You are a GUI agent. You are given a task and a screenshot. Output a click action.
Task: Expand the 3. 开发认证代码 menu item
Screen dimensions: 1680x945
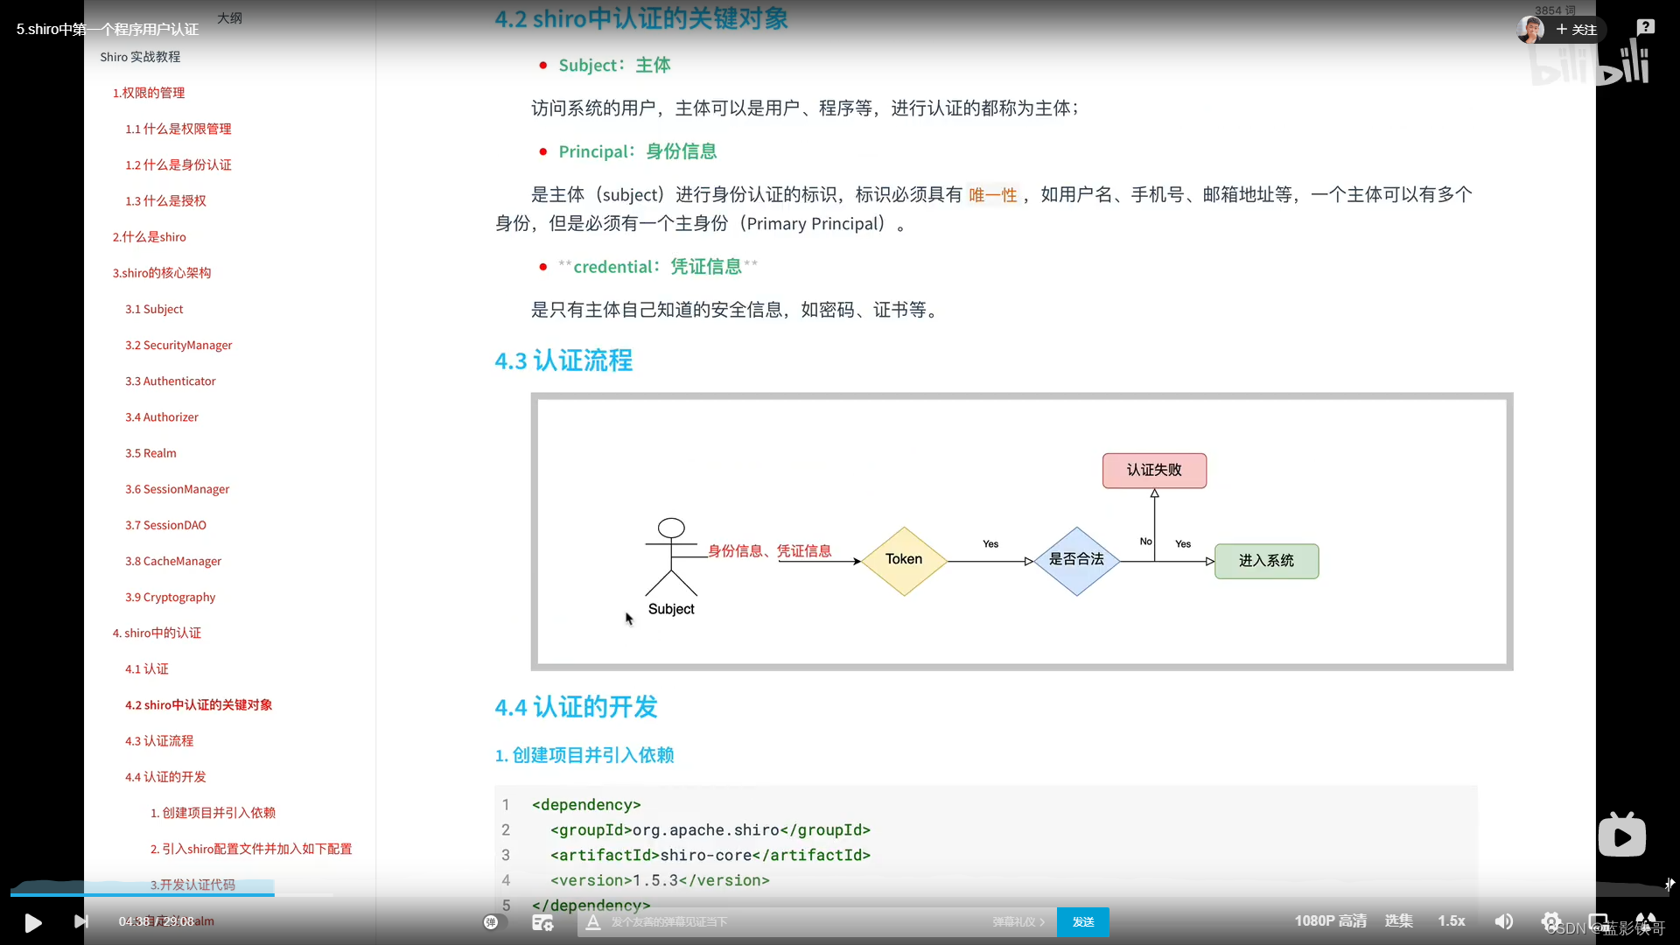(194, 884)
